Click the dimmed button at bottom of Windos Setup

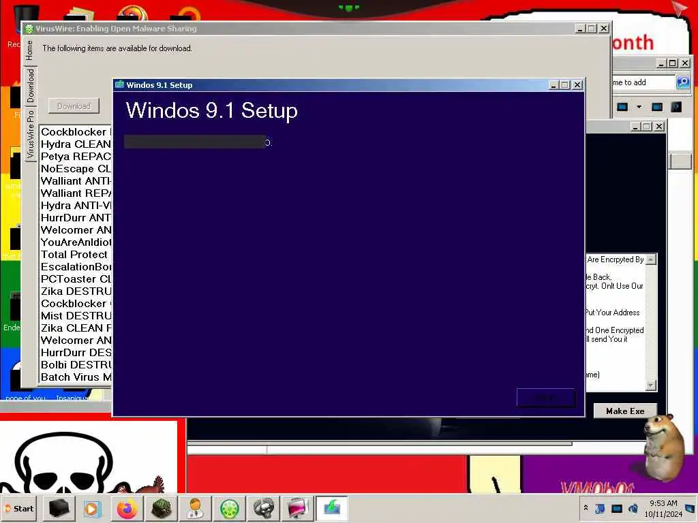(x=546, y=398)
